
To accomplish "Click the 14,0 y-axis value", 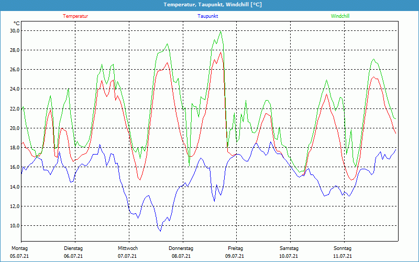I will click(15, 187).
